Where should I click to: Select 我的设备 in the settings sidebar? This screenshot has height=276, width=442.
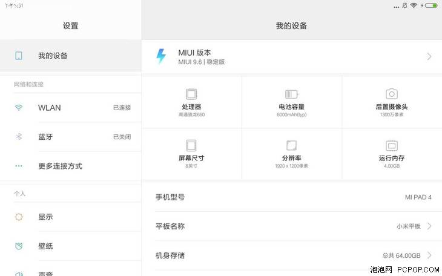point(70,56)
